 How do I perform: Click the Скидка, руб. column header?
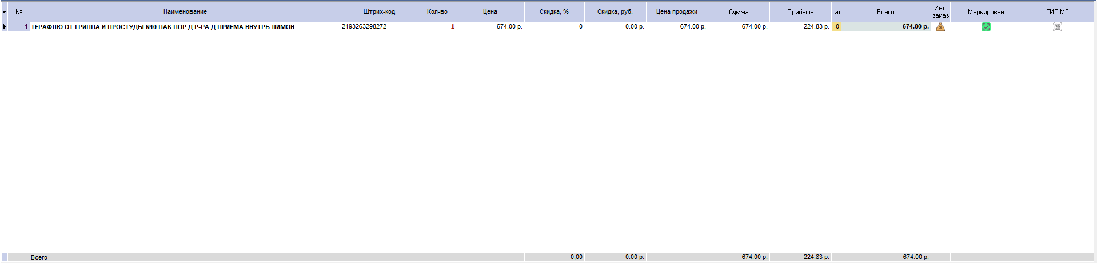[x=615, y=12]
